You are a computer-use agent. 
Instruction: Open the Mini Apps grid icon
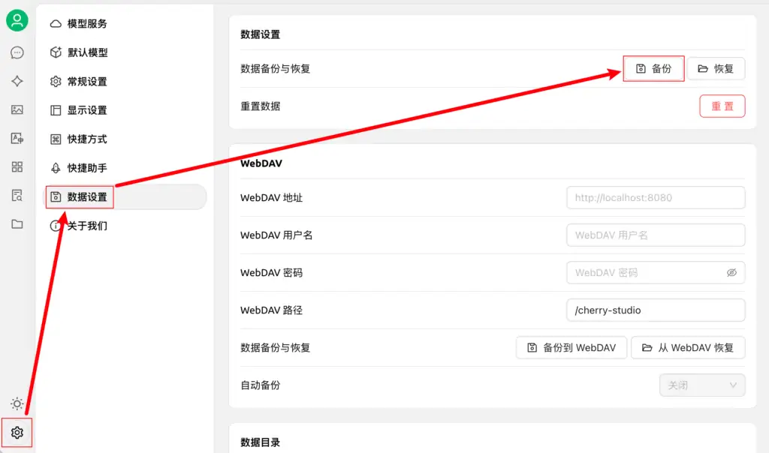tap(17, 166)
